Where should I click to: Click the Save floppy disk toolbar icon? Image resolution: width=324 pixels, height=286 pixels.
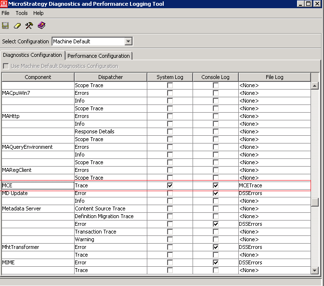(6, 26)
